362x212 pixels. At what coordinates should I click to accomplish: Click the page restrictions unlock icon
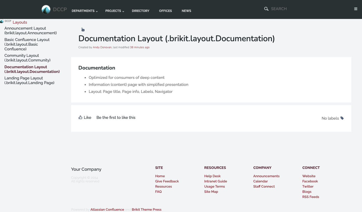(x=83, y=30)
